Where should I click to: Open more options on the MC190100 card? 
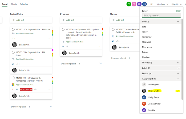[49, 90]
